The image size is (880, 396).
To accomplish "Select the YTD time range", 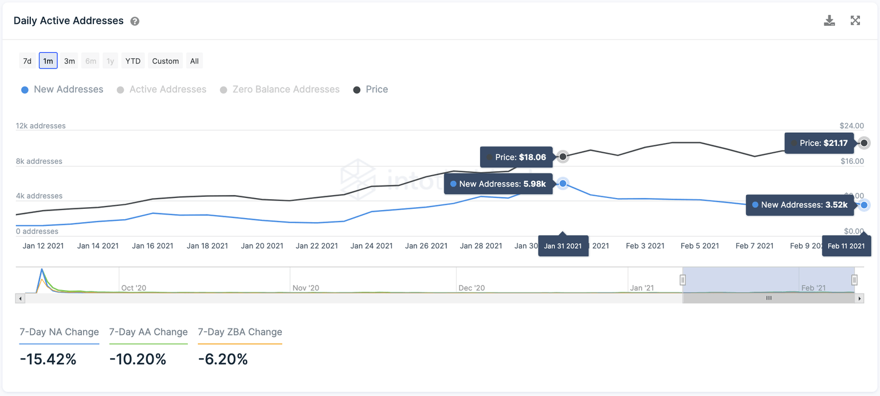I will pyautogui.click(x=132, y=60).
